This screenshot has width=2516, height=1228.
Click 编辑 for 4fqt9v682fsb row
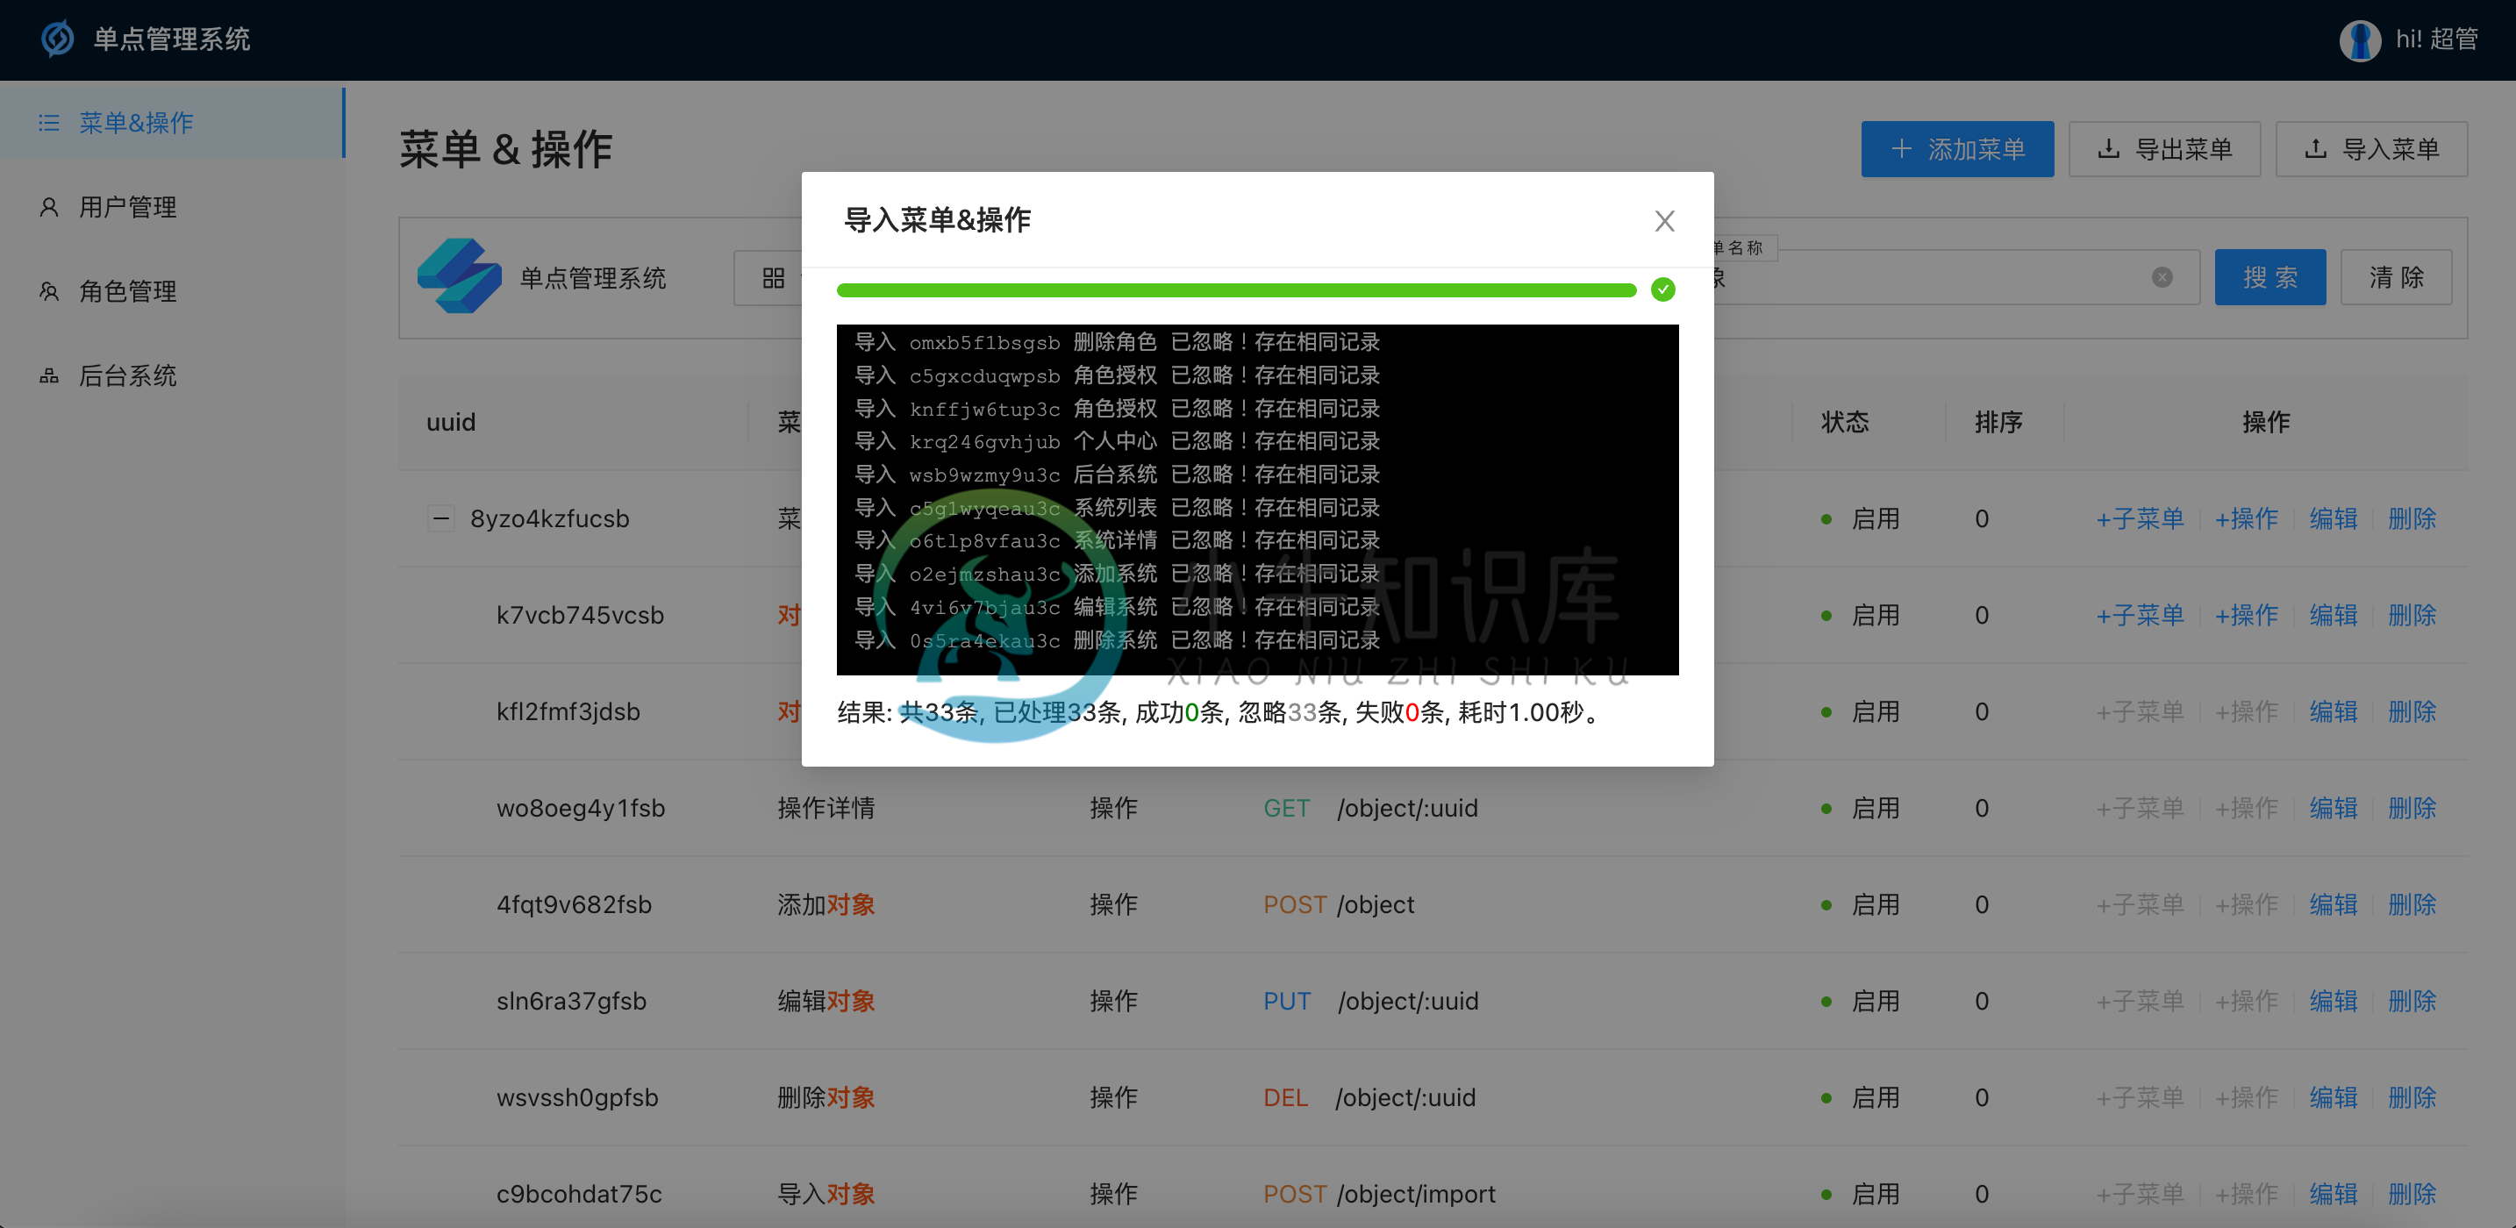(x=2333, y=904)
